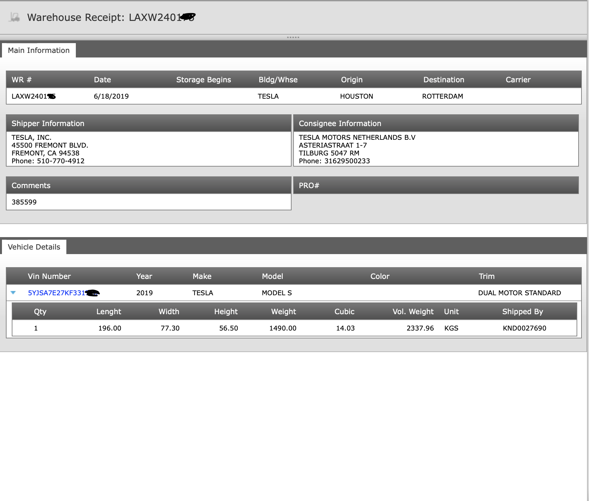This screenshot has width=589, height=501.
Task: Select the Carrier column header
Action: [x=518, y=80]
